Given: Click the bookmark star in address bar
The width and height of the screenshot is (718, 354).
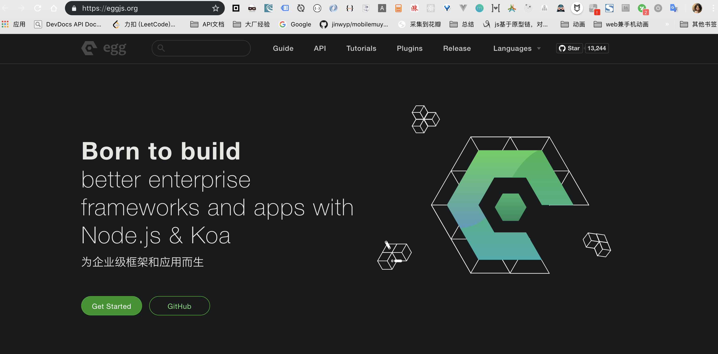Looking at the screenshot, I should click(x=215, y=8).
